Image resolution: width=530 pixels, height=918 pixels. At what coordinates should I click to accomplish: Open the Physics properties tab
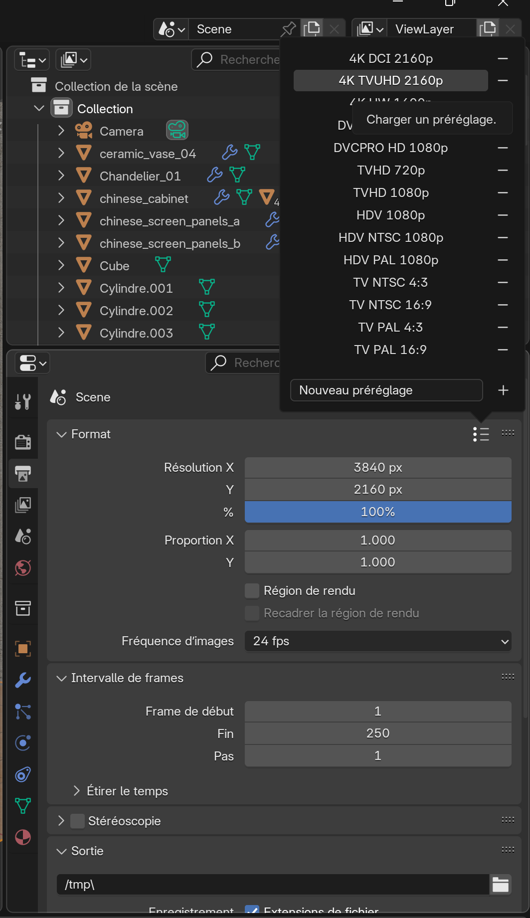pos(23,743)
